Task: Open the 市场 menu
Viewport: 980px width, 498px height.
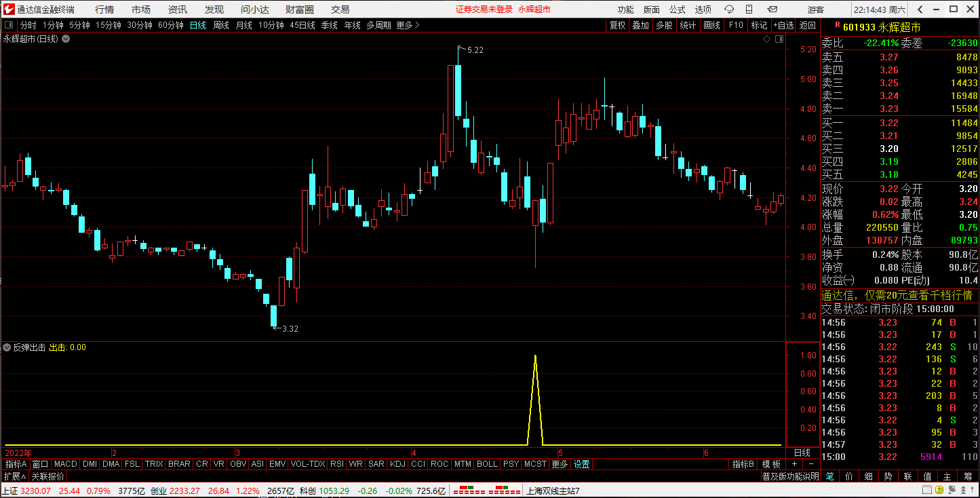Action: [141, 9]
